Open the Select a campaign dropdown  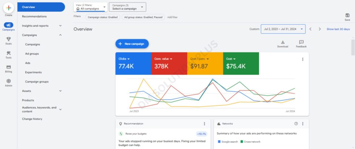point(127,7)
